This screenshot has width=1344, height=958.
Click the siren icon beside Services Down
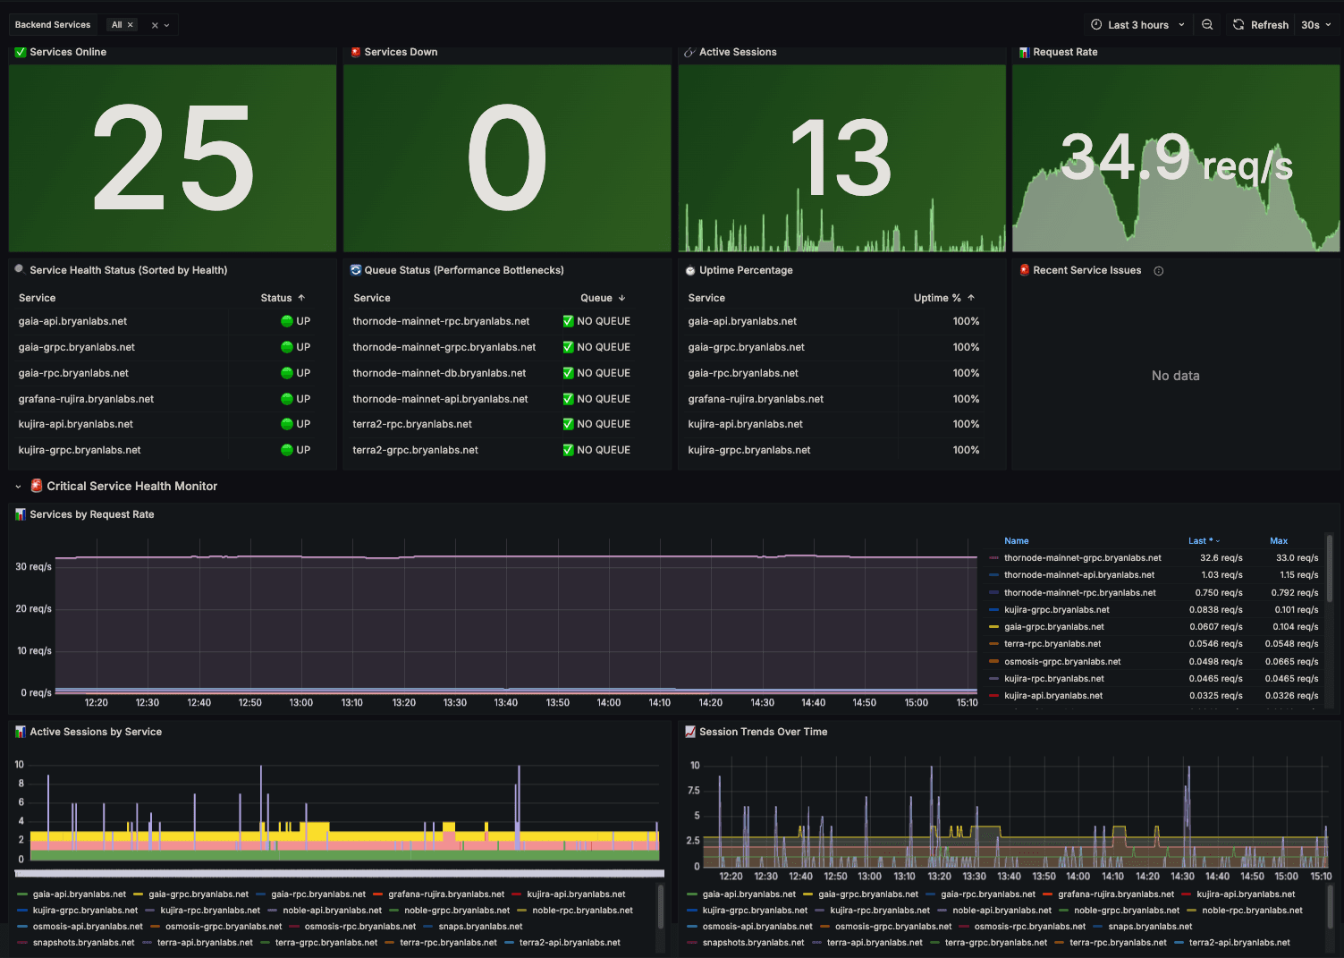[x=356, y=52]
